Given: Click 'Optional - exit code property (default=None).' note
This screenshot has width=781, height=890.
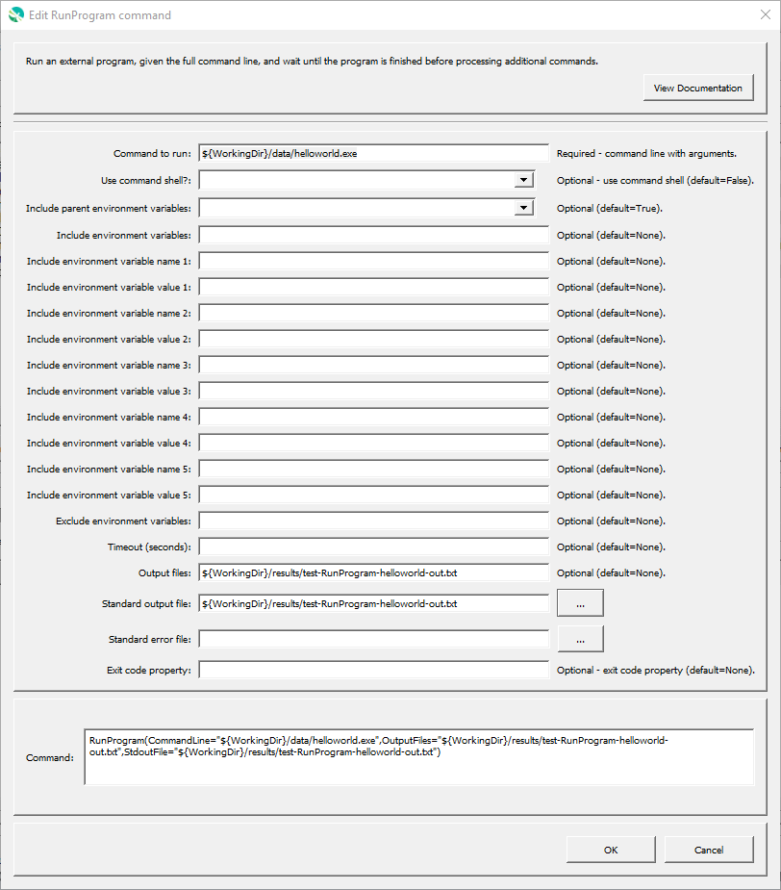Looking at the screenshot, I should click(656, 671).
